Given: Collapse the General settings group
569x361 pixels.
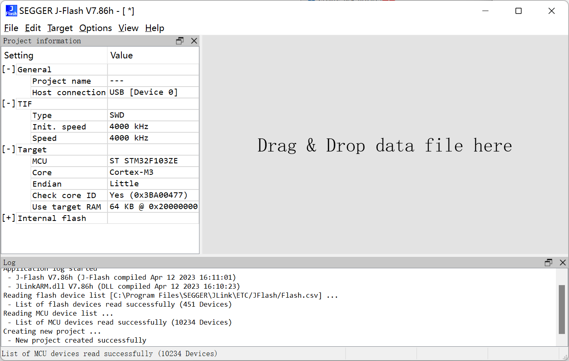Looking at the screenshot, I should tap(9, 69).
